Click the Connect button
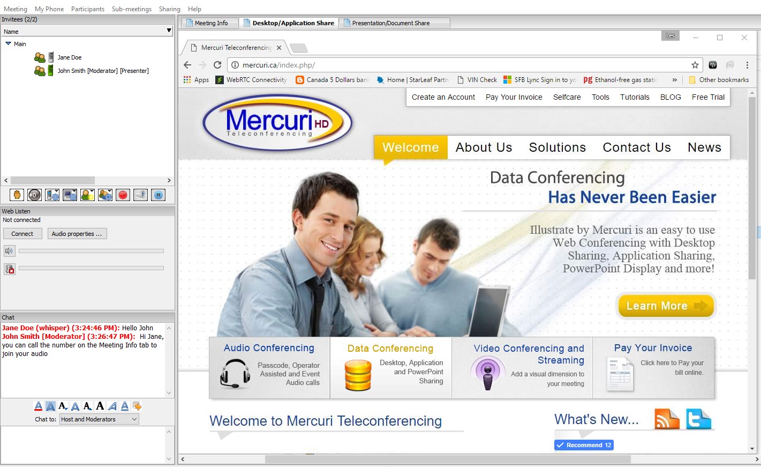The height and width of the screenshot is (467, 761). pyautogui.click(x=22, y=234)
